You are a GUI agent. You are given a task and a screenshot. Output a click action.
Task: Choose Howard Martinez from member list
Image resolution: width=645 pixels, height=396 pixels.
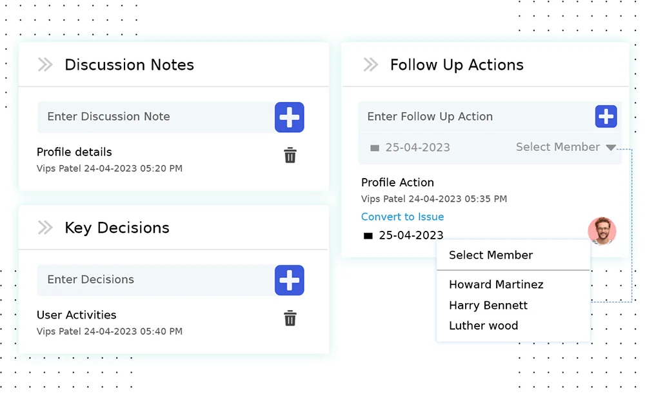coord(496,284)
